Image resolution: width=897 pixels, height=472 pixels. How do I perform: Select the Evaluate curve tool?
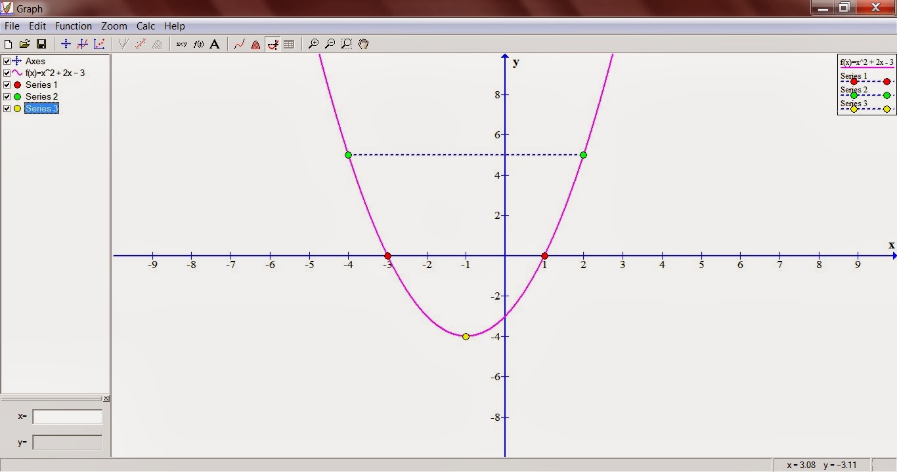[239, 44]
